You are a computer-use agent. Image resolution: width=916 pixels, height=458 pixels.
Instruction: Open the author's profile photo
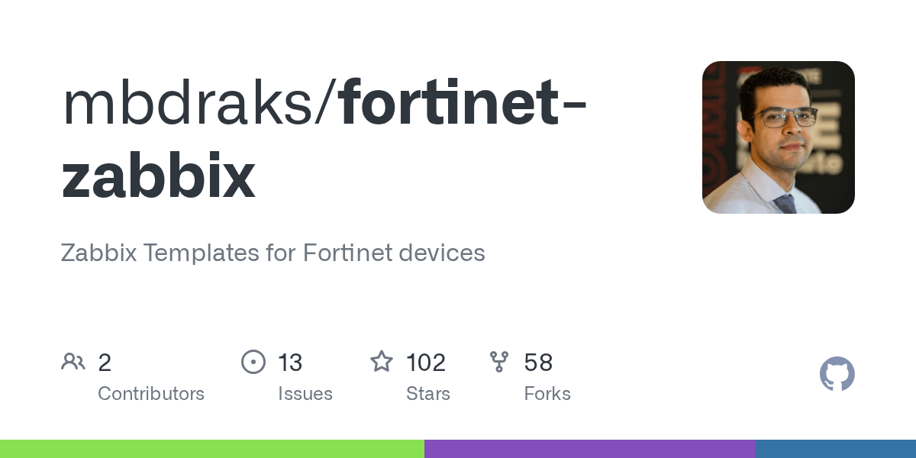[778, 137]
